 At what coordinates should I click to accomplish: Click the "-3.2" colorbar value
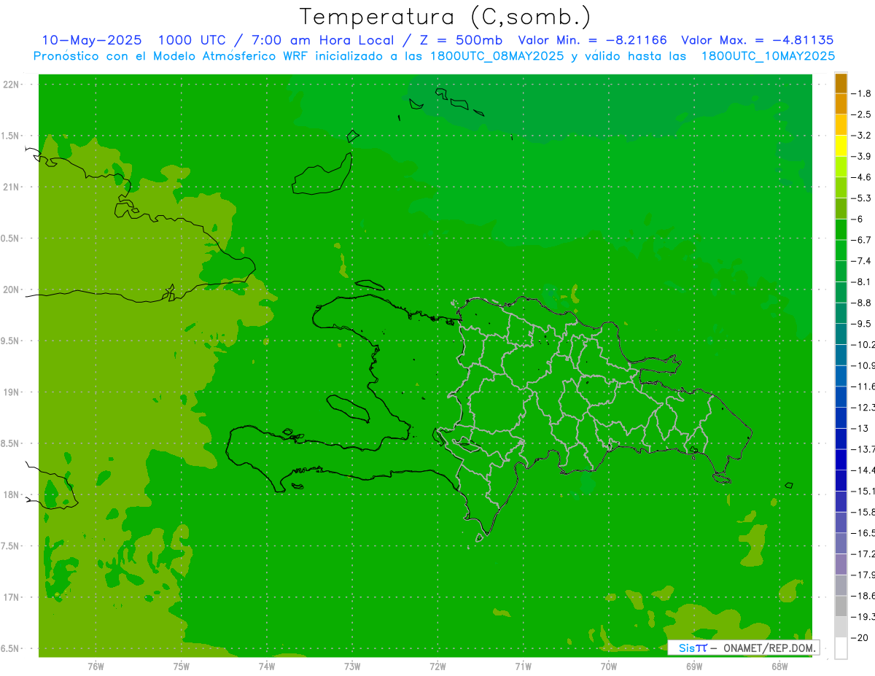tap(862, 135)
